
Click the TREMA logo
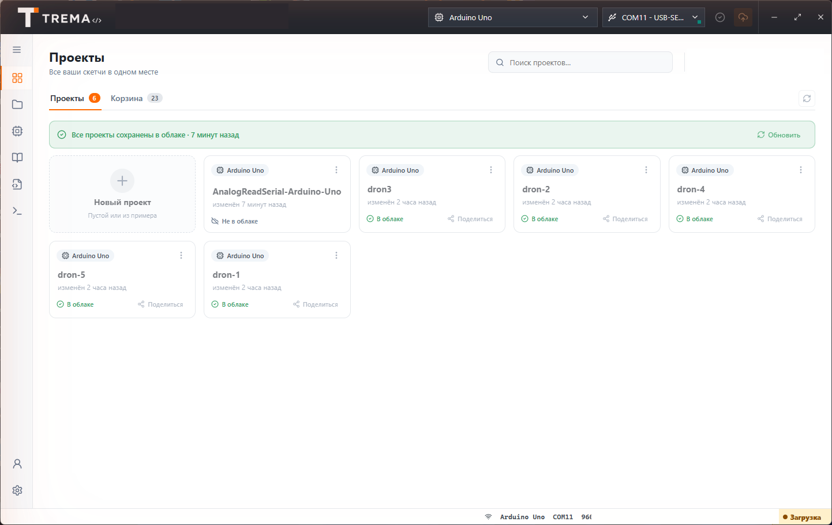pyautogui.click(x=59, y=17)
